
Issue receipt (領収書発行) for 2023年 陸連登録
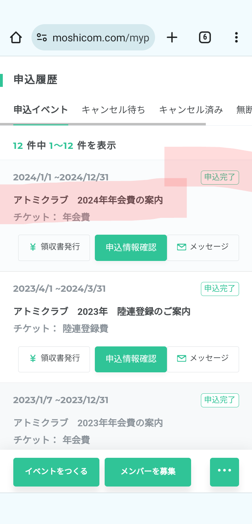[x=54, y=359]
